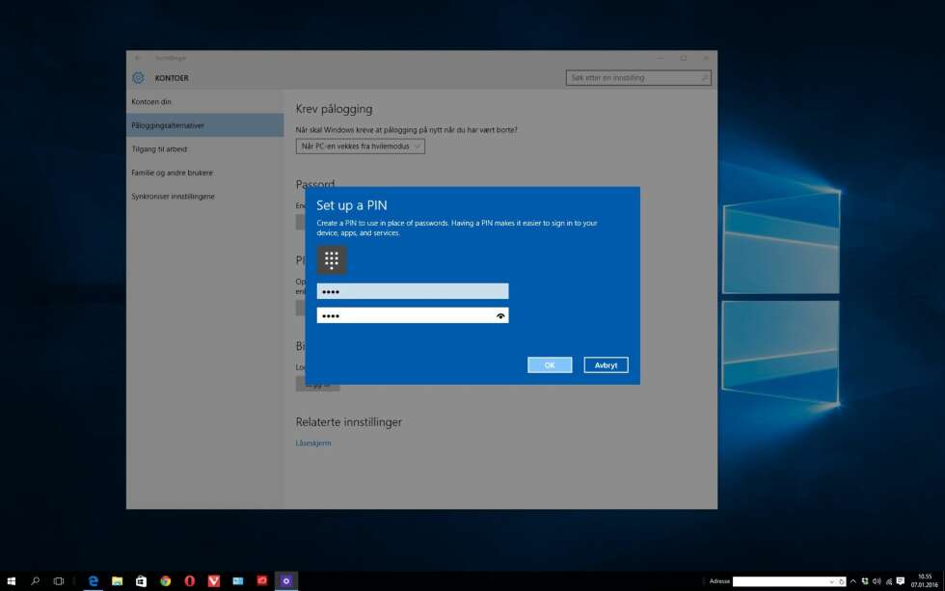
Task: Open the Action Center notifications icon
Action: (901, 581)
